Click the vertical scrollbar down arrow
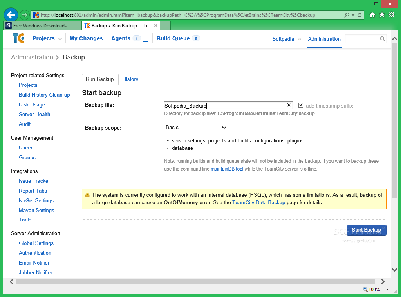Screen dimensions: 401x297 pos(394,270)
